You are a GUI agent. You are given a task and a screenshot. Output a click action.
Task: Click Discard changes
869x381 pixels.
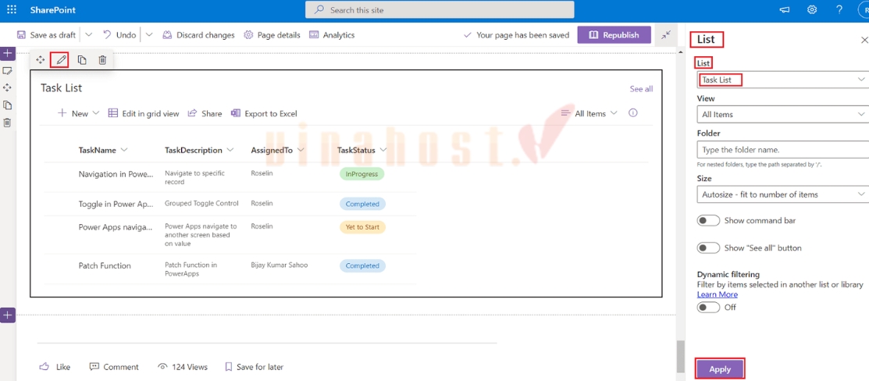tap(198, 34)
